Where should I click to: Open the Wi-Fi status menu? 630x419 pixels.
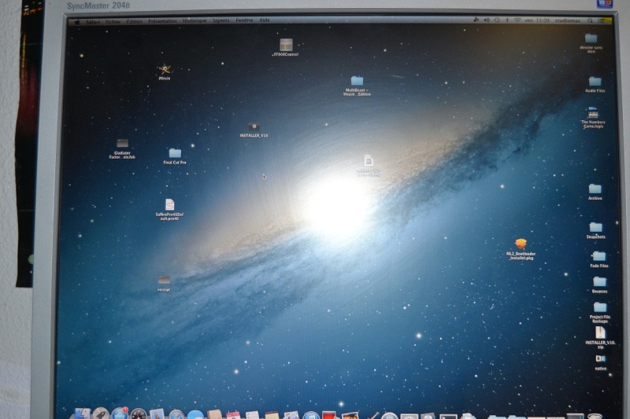517,20
